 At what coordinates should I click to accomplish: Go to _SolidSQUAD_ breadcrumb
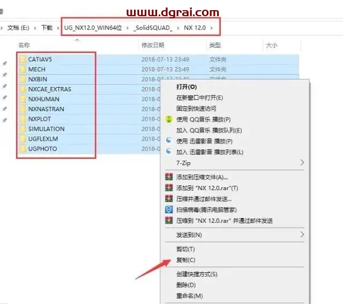[153, 28]
